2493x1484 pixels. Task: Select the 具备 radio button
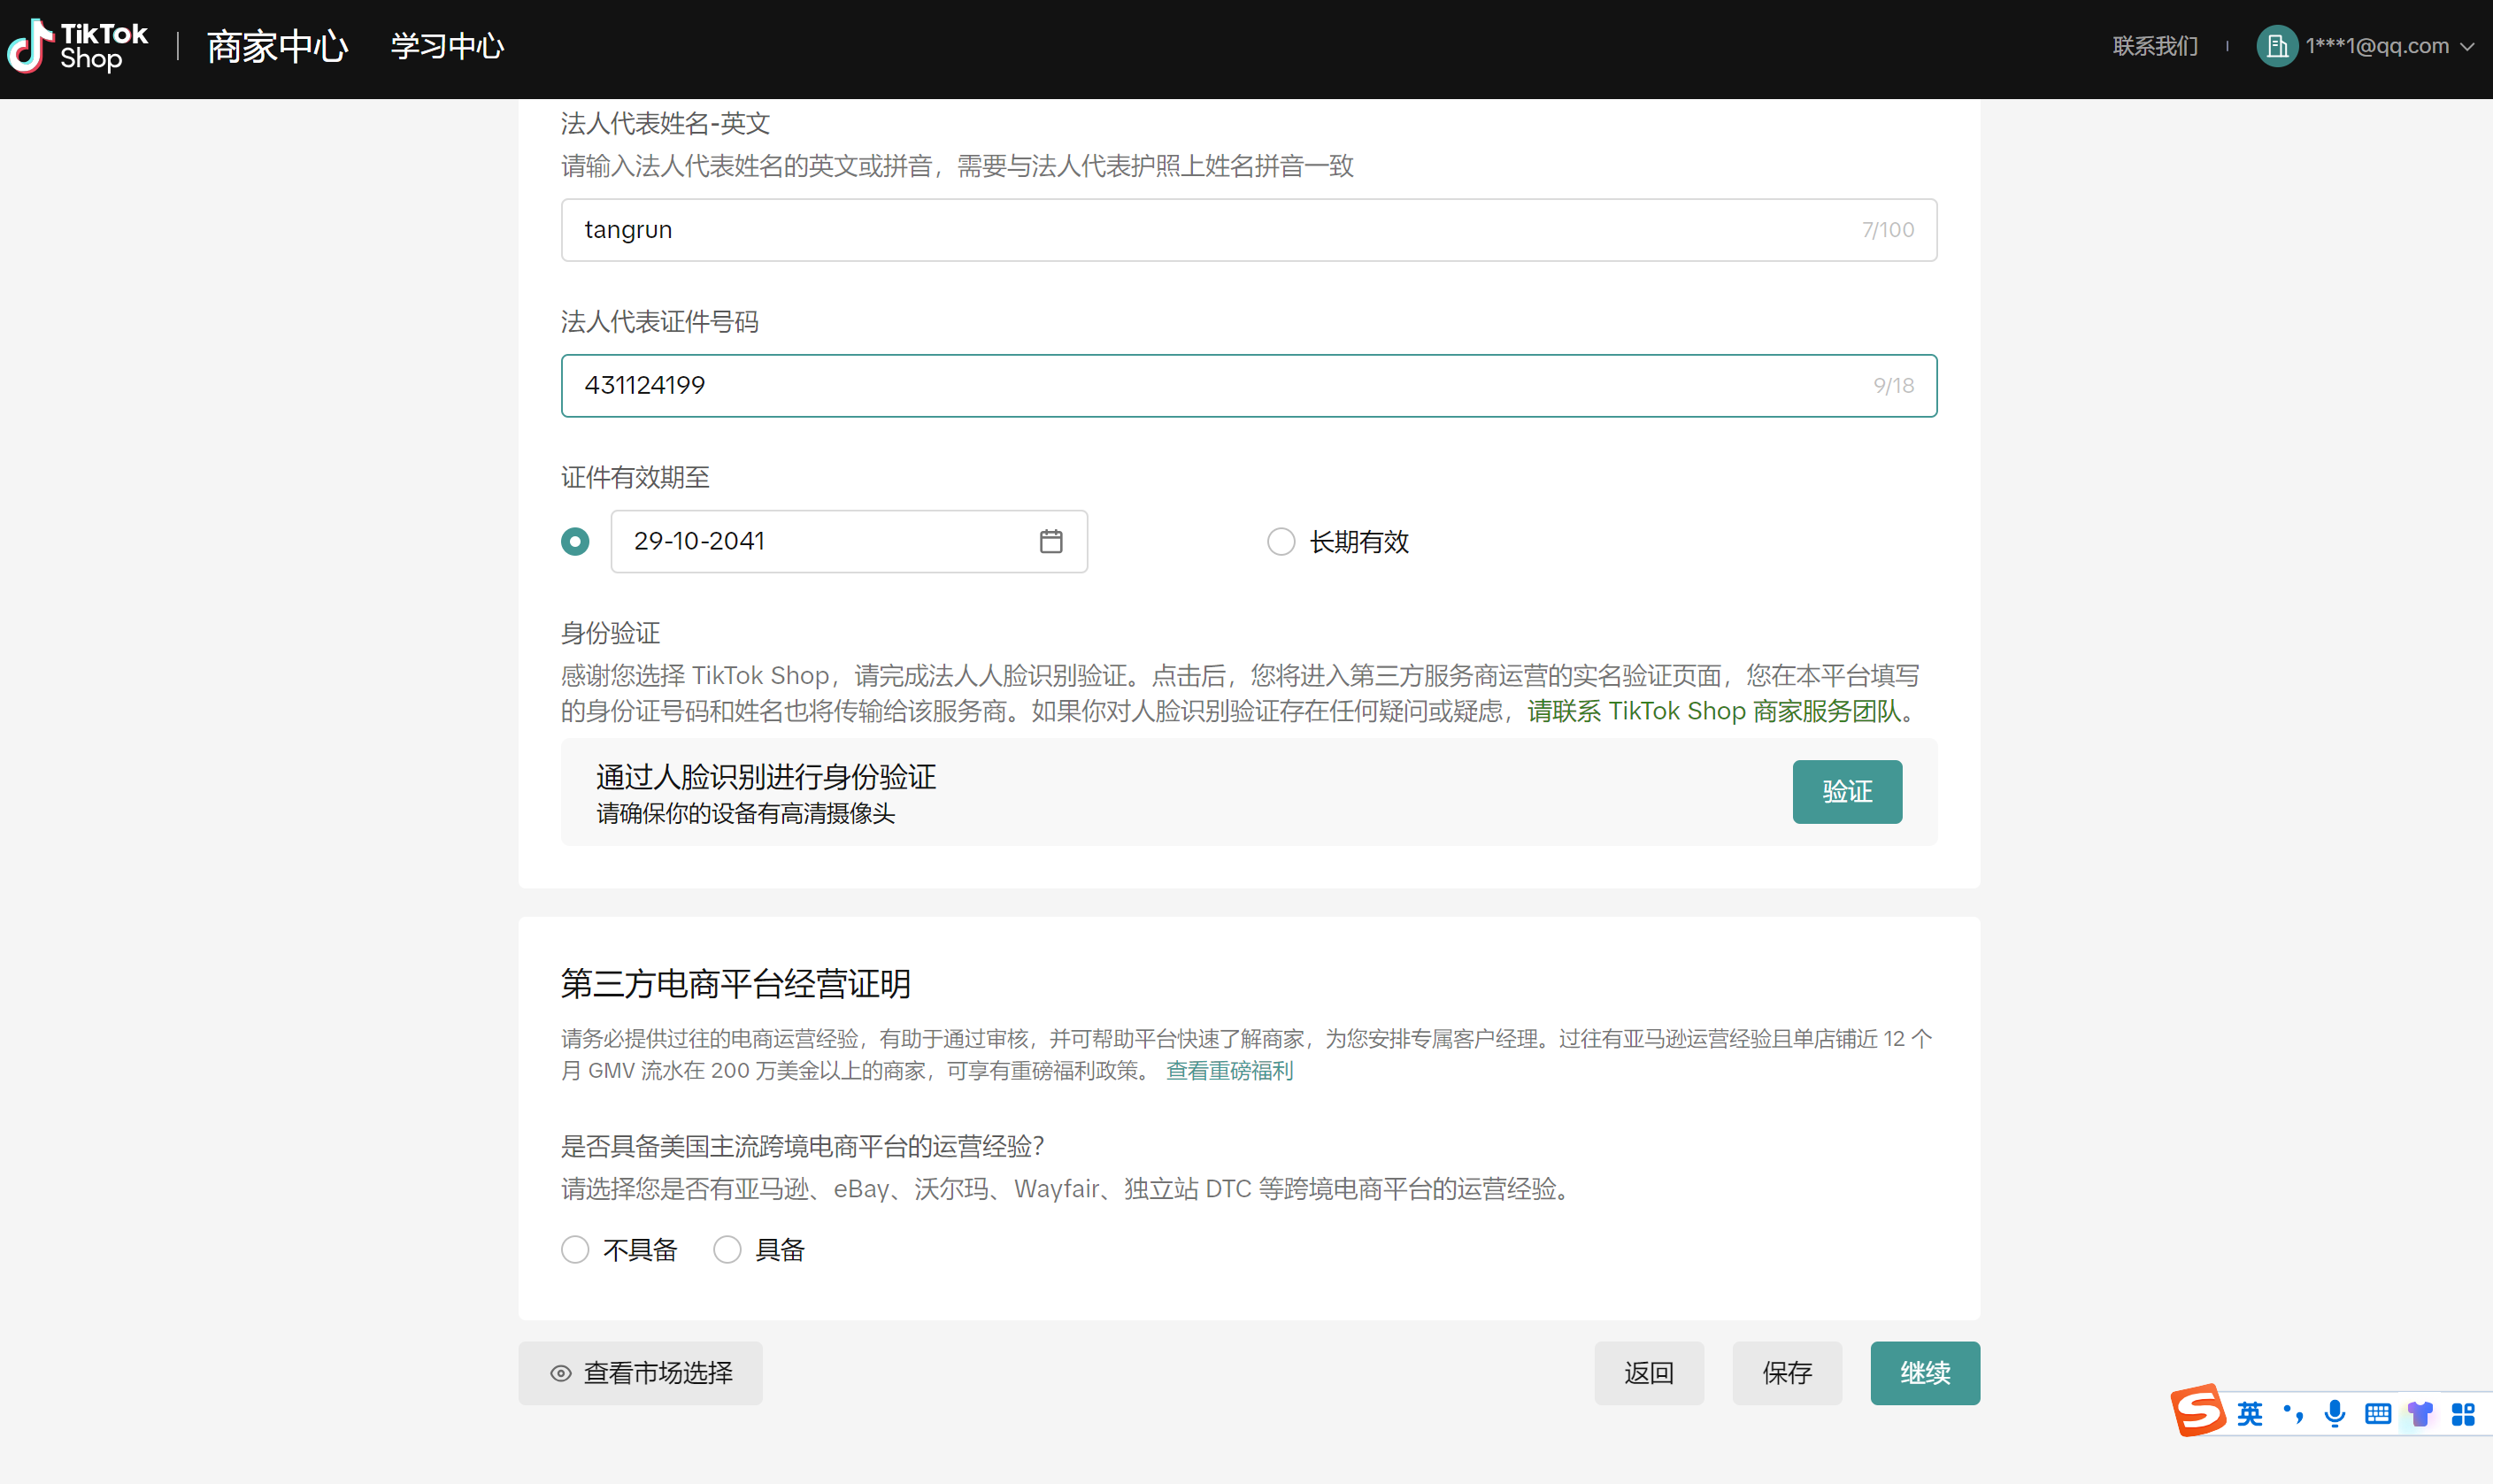[x=727, y=1249]
